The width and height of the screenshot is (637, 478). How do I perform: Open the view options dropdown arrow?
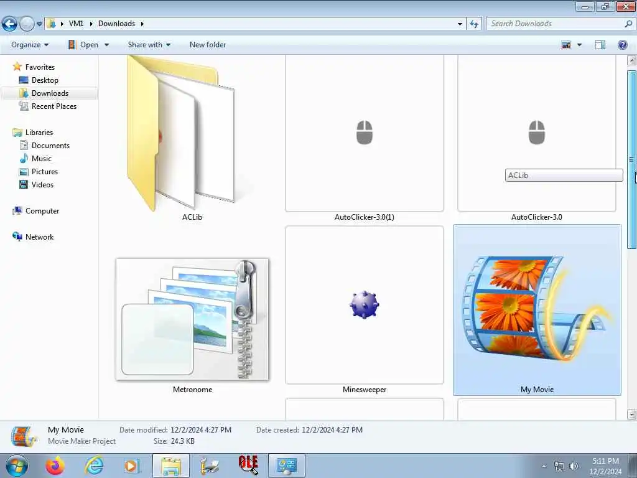[x=580, y=45]
